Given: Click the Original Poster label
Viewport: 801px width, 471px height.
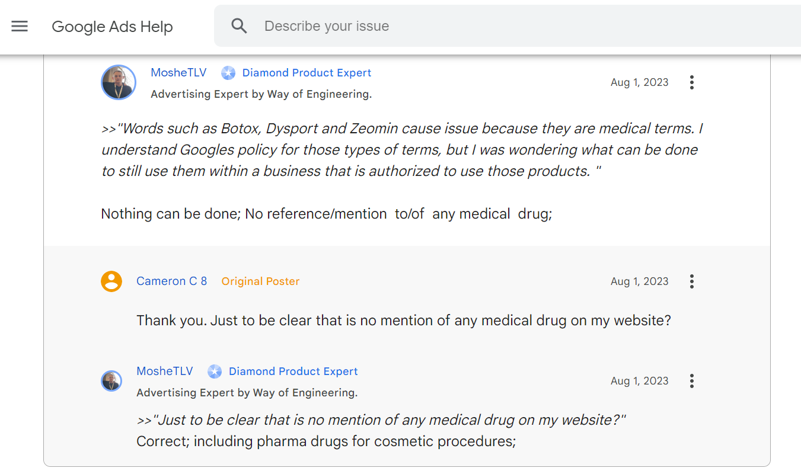Looking at the screenshot, I should point(260,281).
